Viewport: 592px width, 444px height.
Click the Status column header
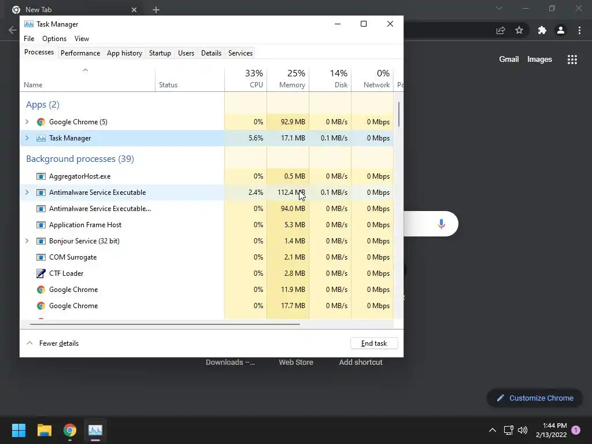190,79
